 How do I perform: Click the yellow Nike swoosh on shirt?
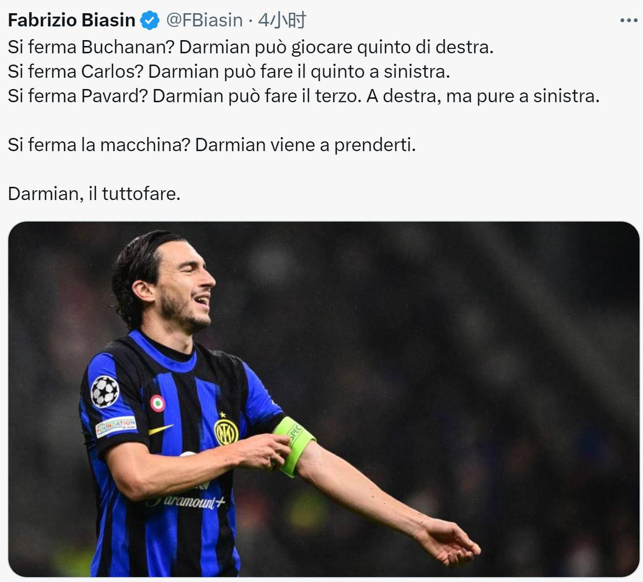click(160, 430)
